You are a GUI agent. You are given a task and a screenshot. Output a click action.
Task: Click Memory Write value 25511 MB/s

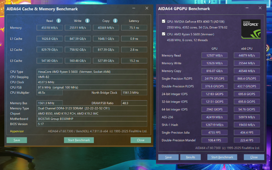[78, 28]
